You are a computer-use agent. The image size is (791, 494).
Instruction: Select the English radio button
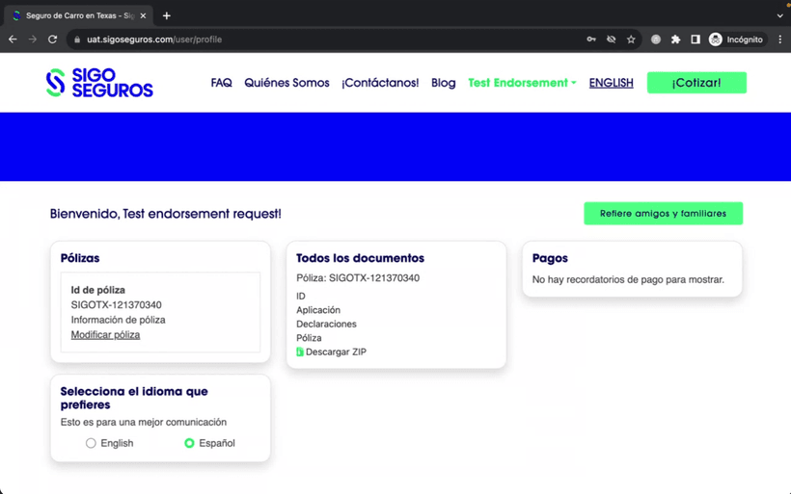point(91,443)
